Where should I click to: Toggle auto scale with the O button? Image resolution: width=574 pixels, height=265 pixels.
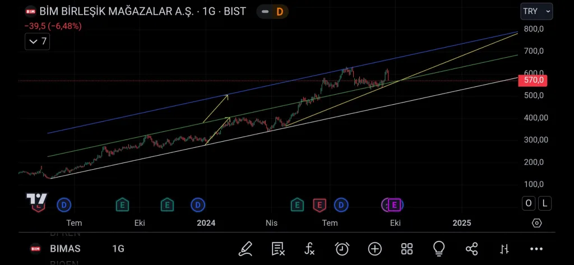click(x=529, y=203)
